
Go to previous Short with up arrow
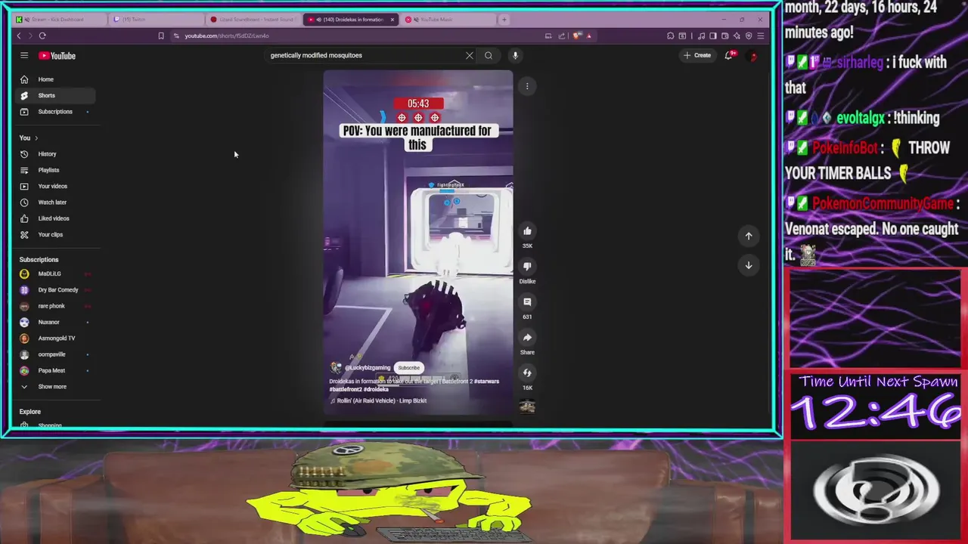[749, 236]
